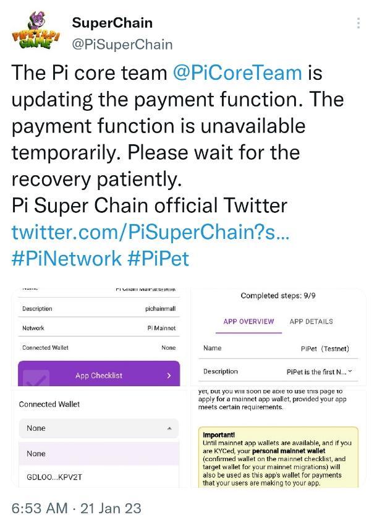Switch to the APP OVERVIEW tab

point(248,322)
